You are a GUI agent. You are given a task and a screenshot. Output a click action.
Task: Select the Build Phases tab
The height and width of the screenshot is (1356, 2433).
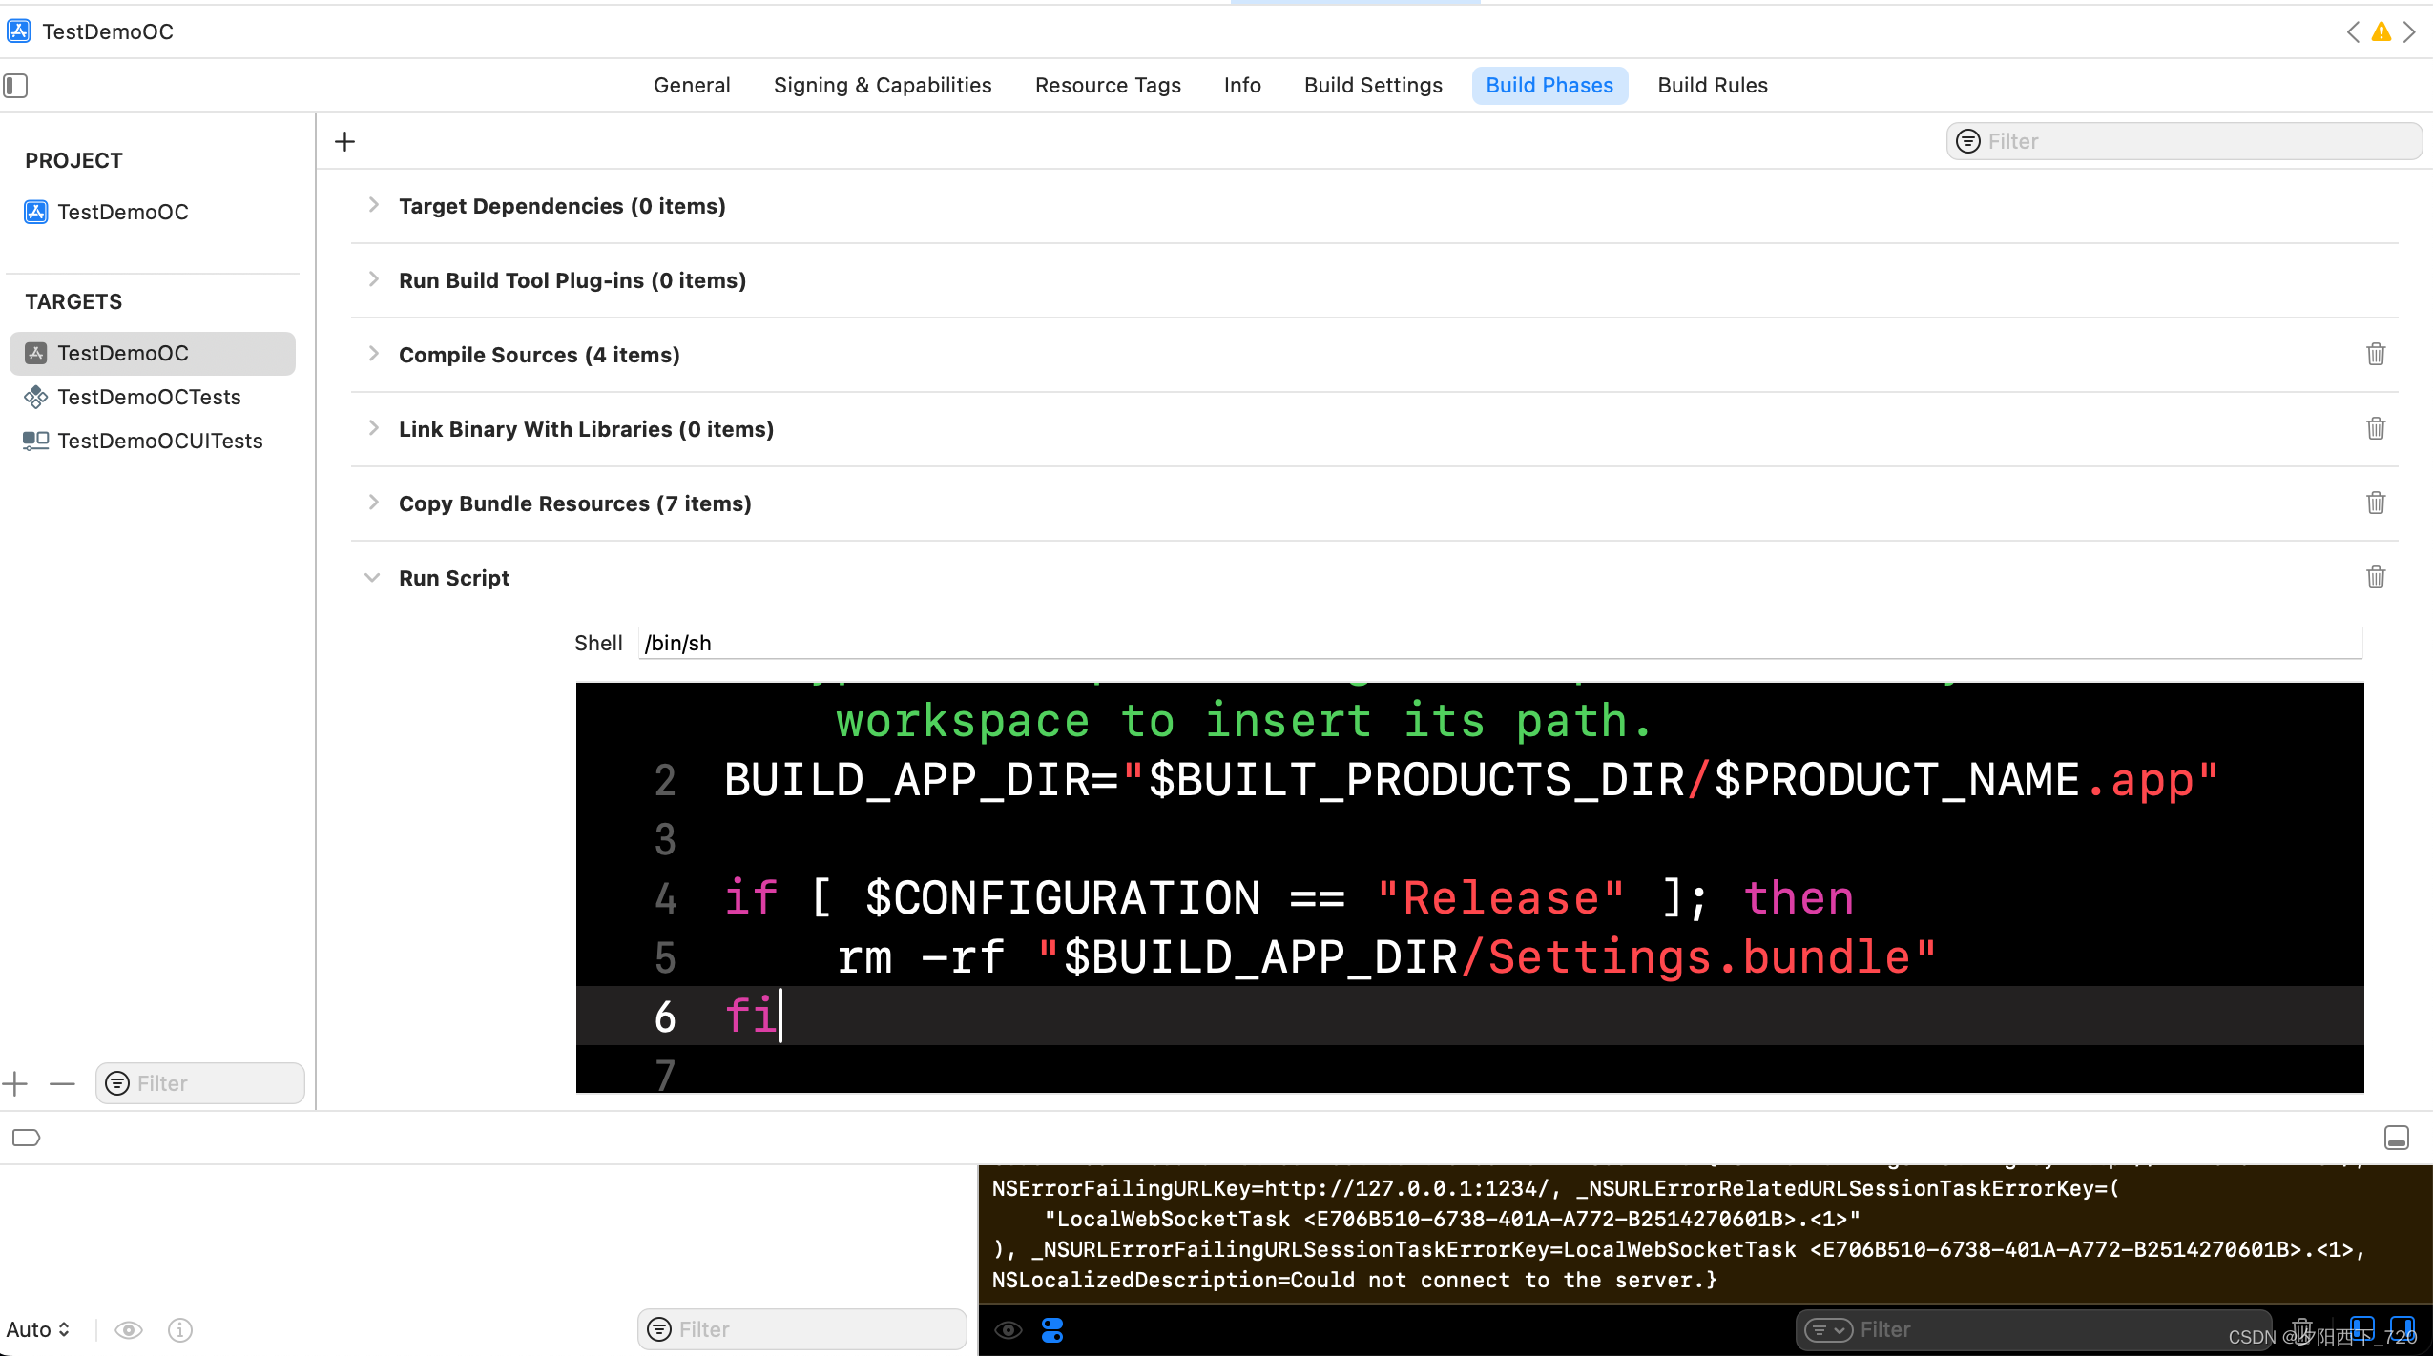pyautogui.click(x=1549, y=86)
